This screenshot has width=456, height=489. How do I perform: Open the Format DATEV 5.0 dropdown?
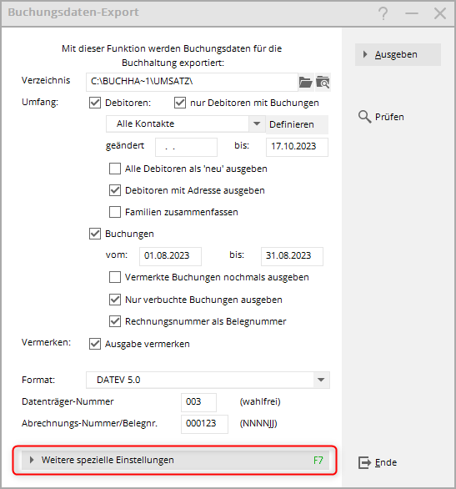click(321, 380)
